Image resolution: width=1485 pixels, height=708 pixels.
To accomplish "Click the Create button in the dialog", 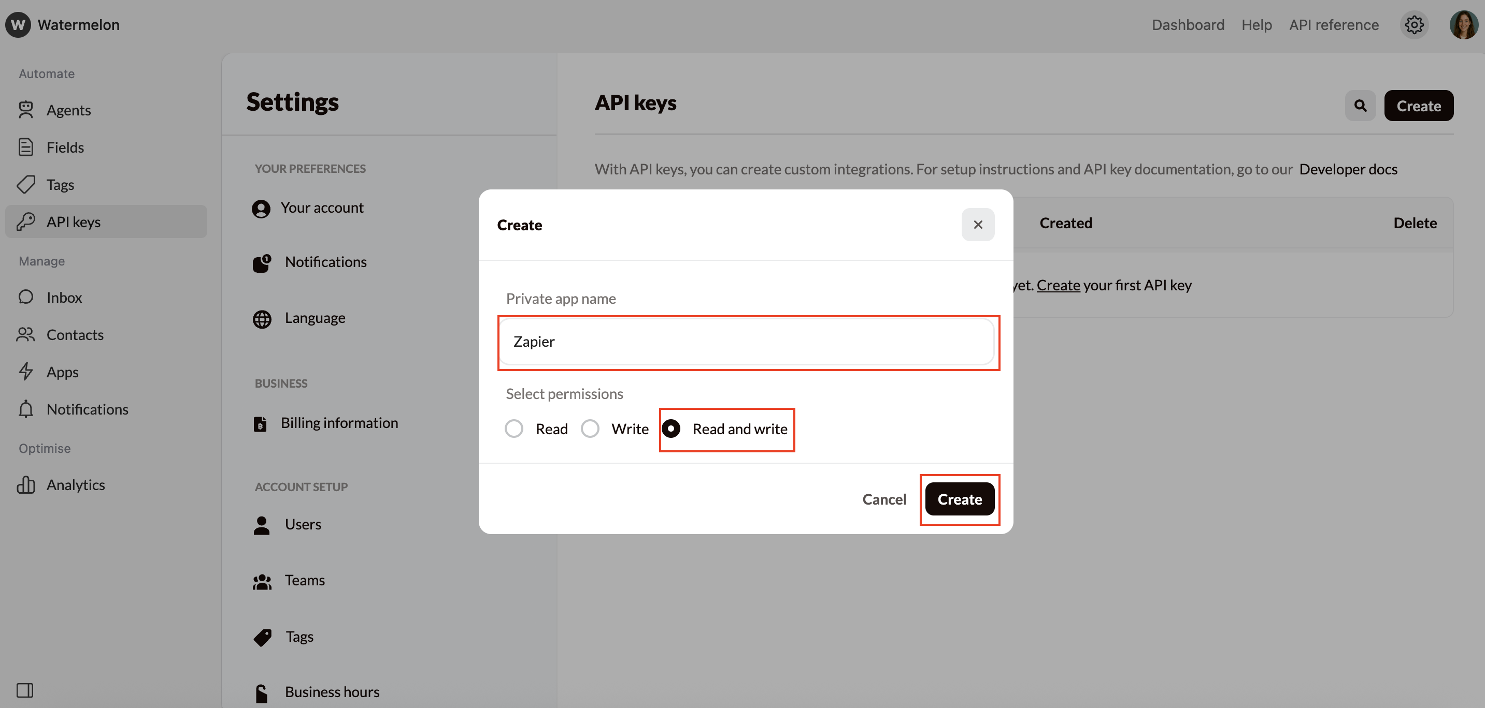I will click(959, 499).
